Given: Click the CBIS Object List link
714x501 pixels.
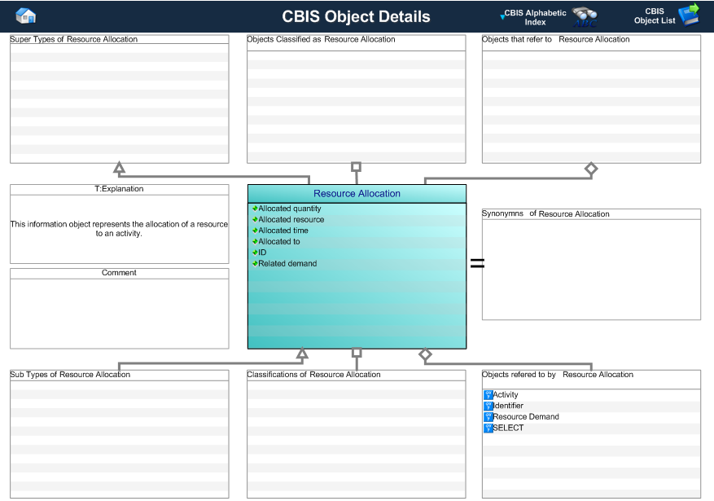Looking at the screenshot, I should click(x=655, y=16).
